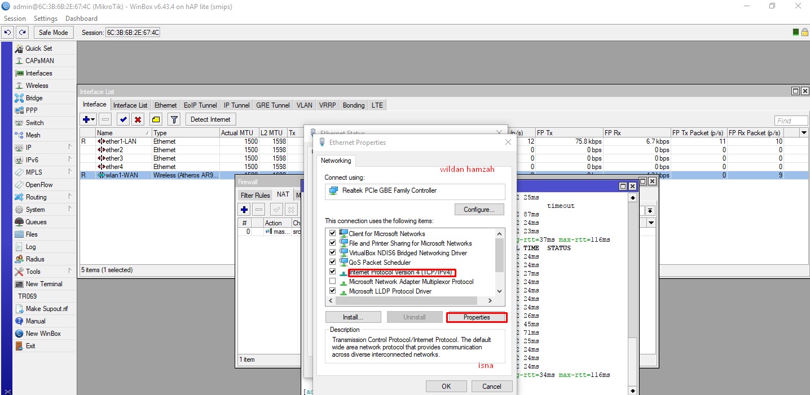This screenshot has height=395, width=810.
Task: Expand the IP submenu
Action: click(x=70, y=148)
